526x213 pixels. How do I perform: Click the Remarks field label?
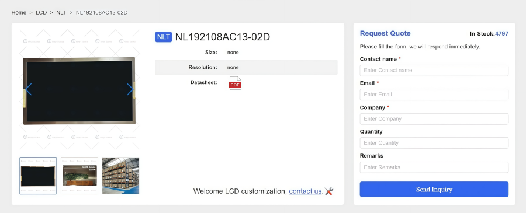tap(371, 156)
